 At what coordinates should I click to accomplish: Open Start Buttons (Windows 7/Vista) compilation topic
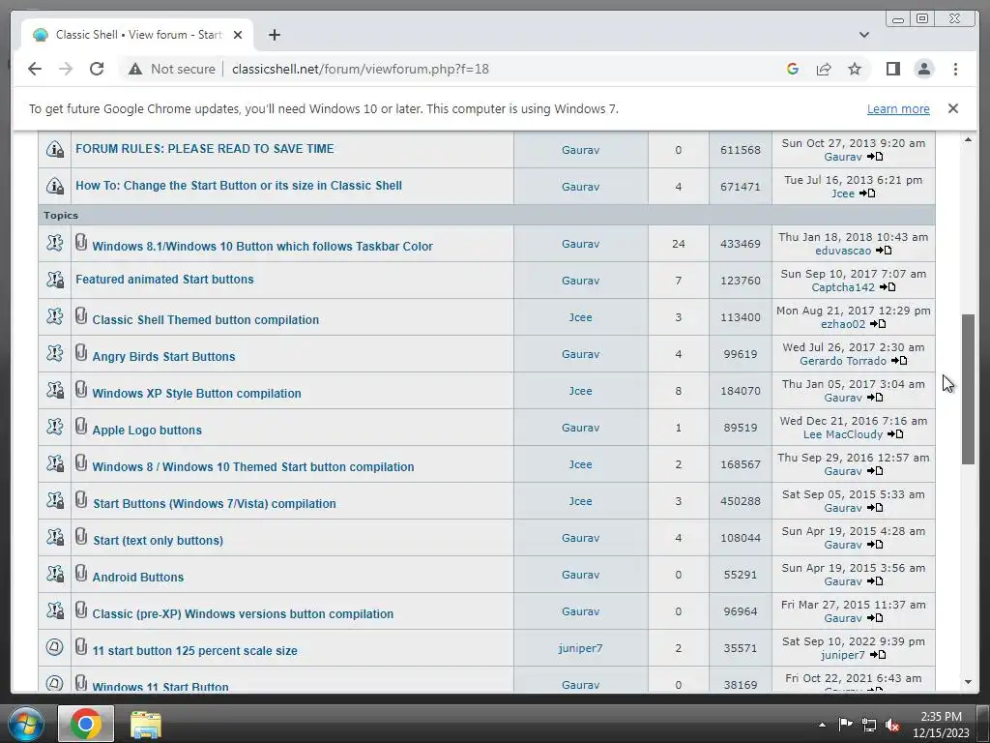(x=214, y=503)
